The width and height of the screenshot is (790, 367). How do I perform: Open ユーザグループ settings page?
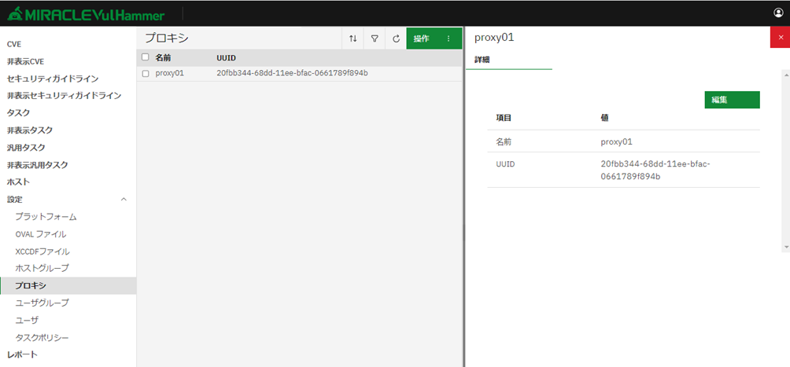42,303
